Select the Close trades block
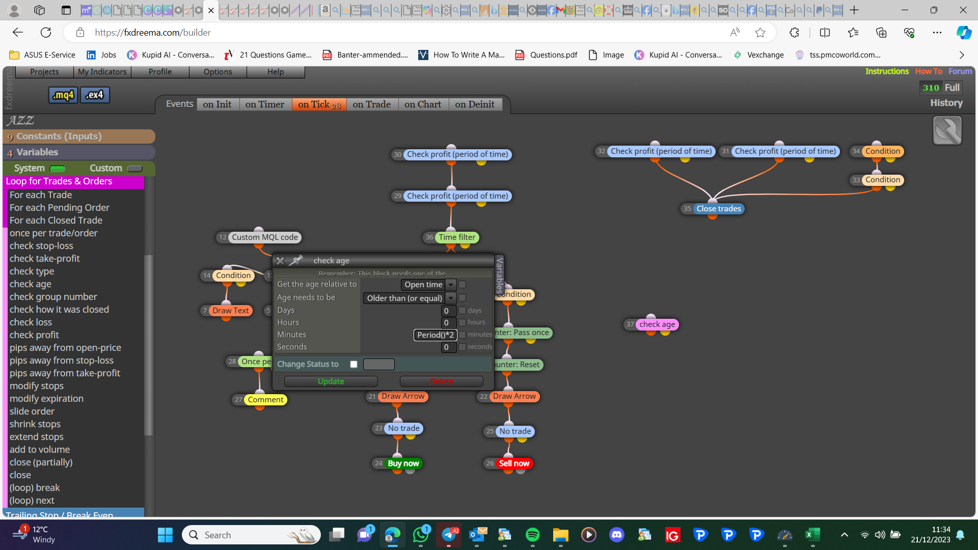 coord(719,209)
